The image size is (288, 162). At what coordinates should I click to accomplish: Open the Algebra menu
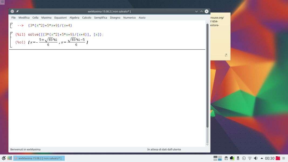point(74,18)
